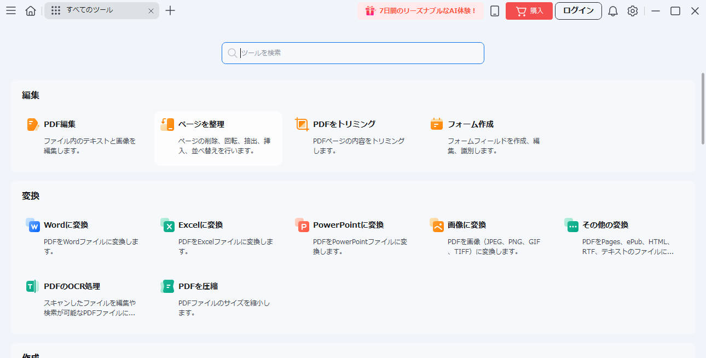706x358 pixels.
Task: Open the notifications bell
Action: click(613, 10)
